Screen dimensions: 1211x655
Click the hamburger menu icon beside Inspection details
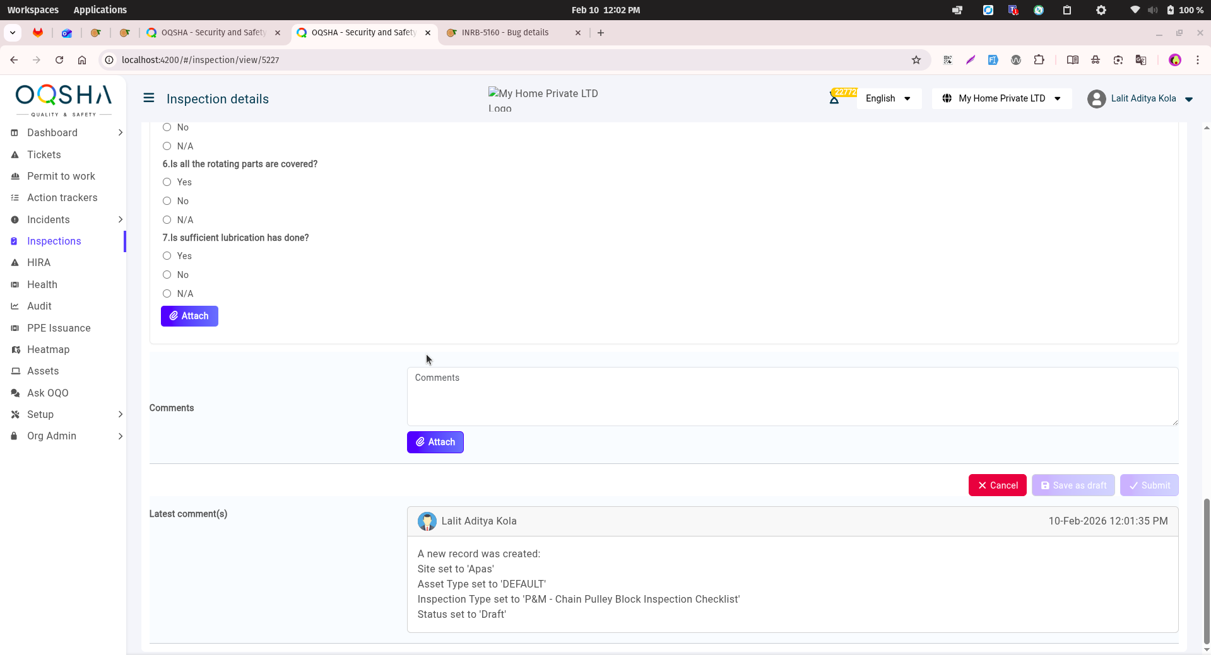[x=149, y=98]
